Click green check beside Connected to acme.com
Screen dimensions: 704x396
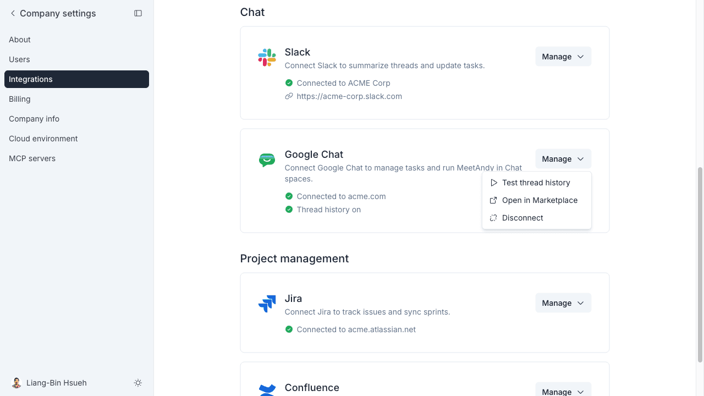(x=289, y=196)
